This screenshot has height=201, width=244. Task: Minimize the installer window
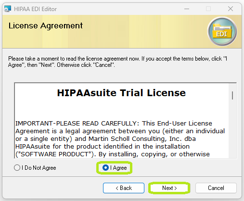click(187, 9)
